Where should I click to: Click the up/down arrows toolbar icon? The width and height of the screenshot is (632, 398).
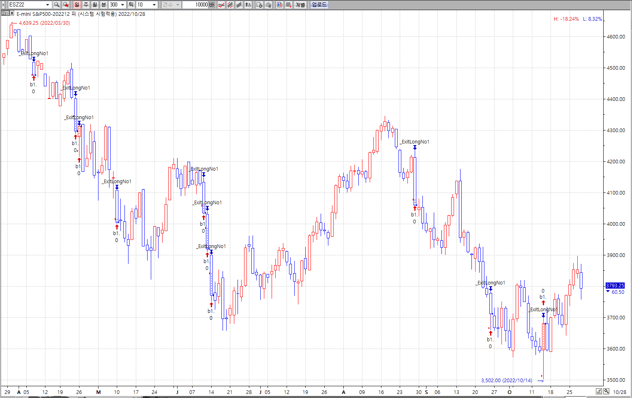(x=248, y=5)
